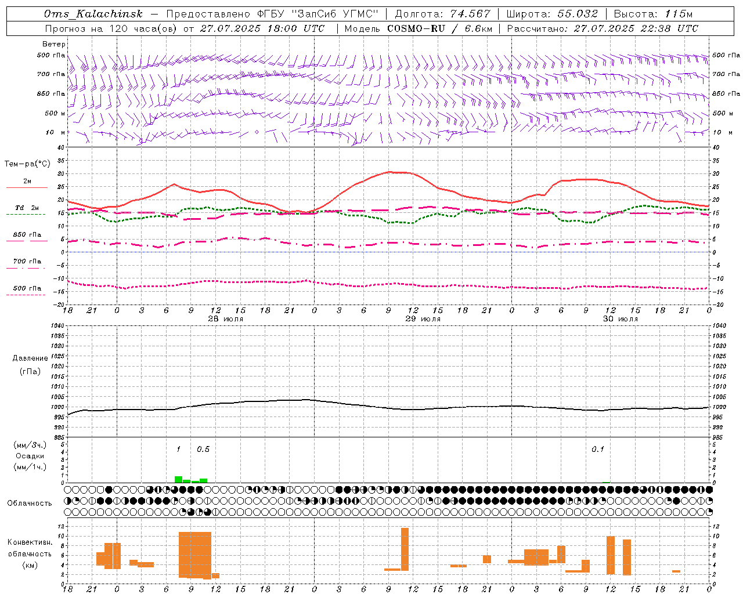743x594 pixels.
Task: Click the Прогноз на 120 часа(ов) forecast text
Action: point(110,28)
